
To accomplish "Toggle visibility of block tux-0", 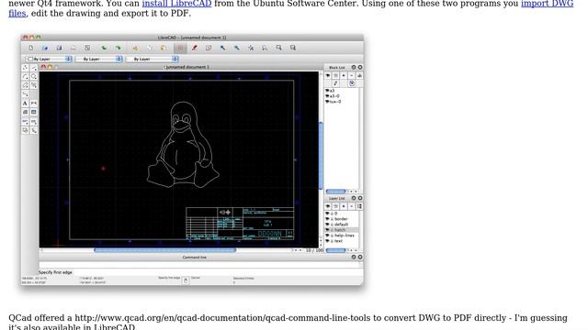I will tap(327, 102).
